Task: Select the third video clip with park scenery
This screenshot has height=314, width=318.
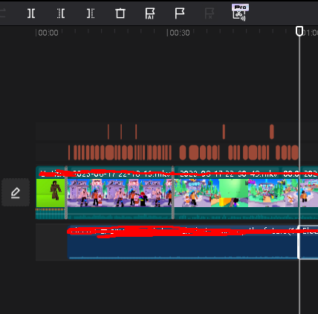Action: coord(236,193)
